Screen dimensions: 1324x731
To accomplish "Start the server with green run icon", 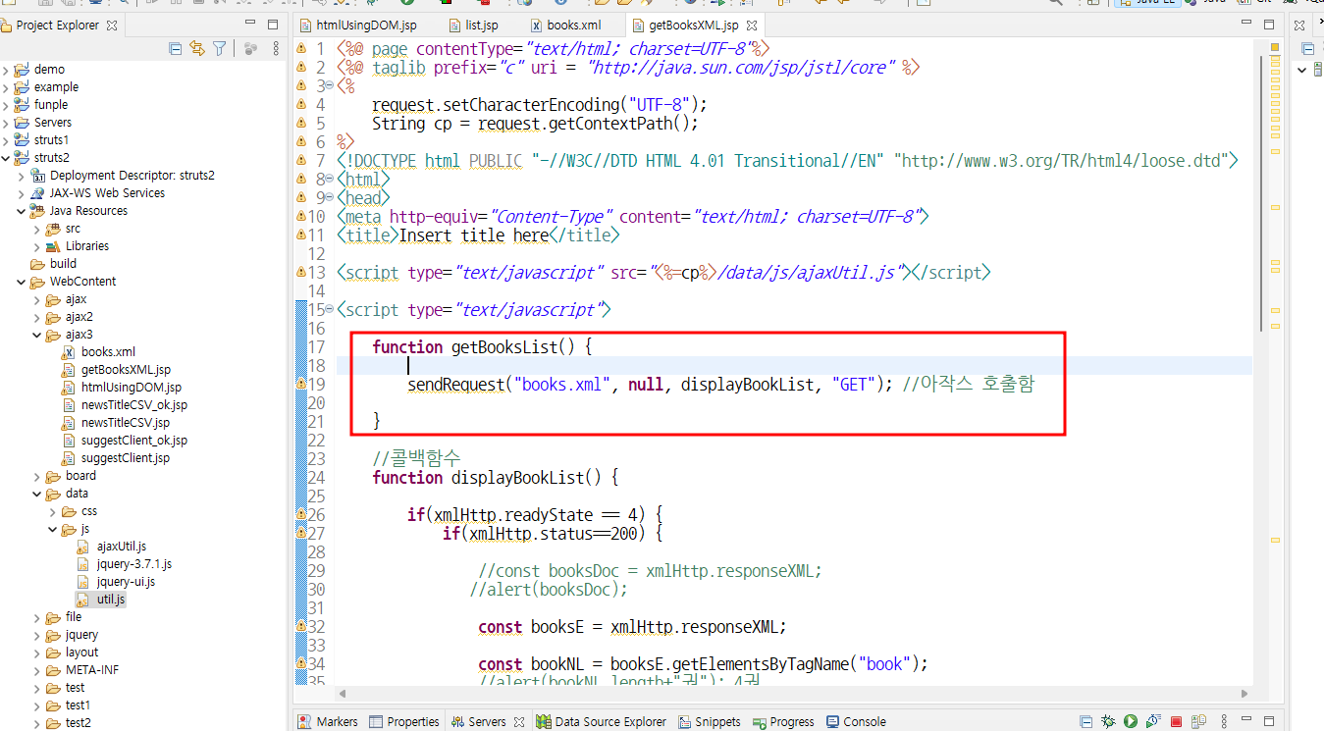I will click(1131, 721).
